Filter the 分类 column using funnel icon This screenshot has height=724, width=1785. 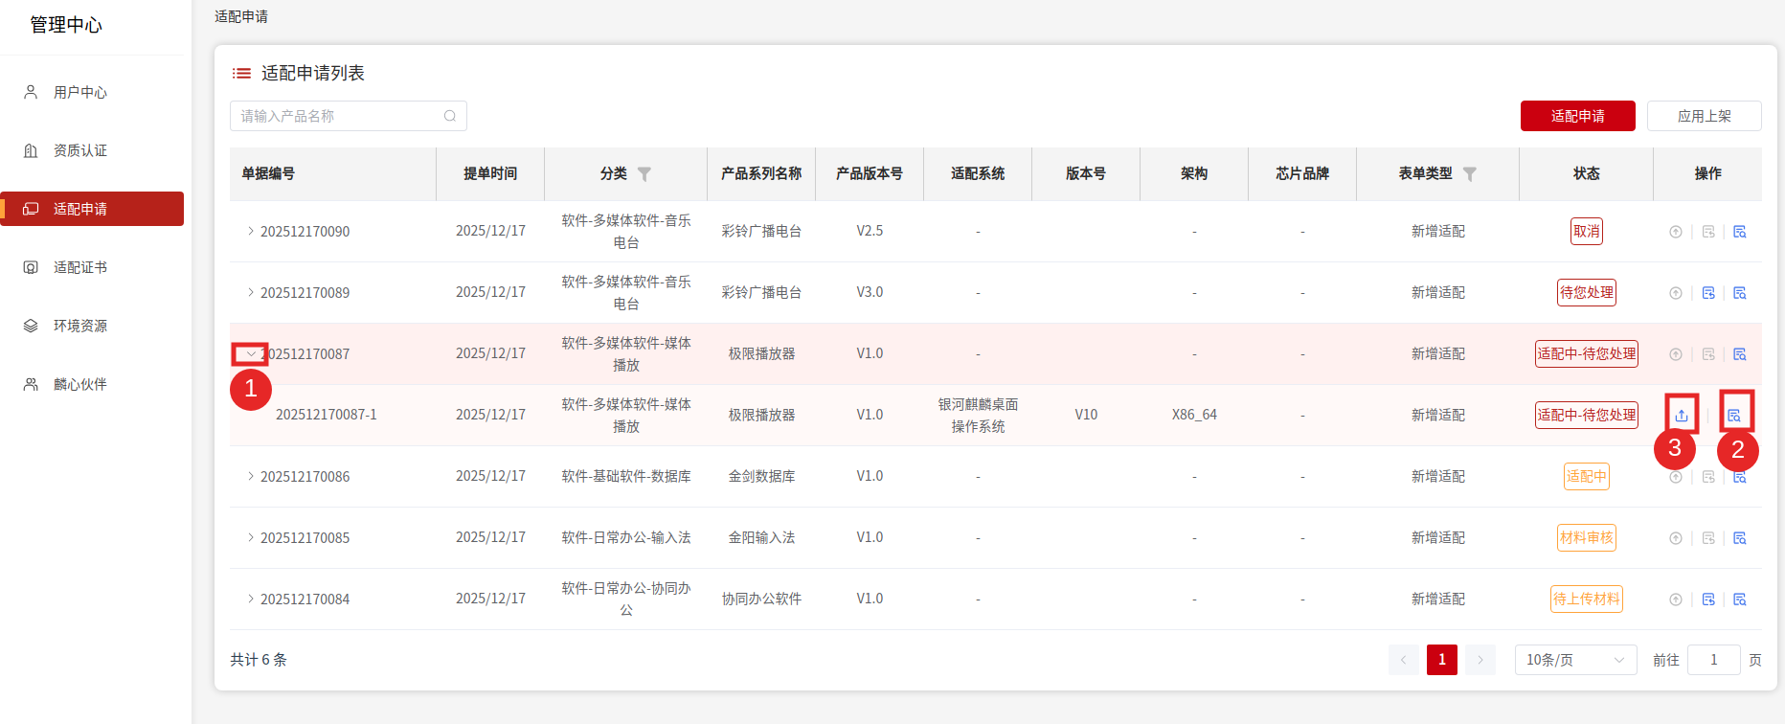(644, 174)
